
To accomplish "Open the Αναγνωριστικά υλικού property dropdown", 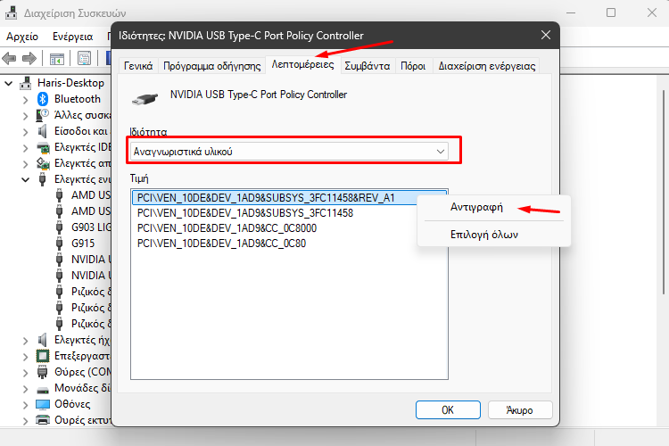I will (289, 152).
